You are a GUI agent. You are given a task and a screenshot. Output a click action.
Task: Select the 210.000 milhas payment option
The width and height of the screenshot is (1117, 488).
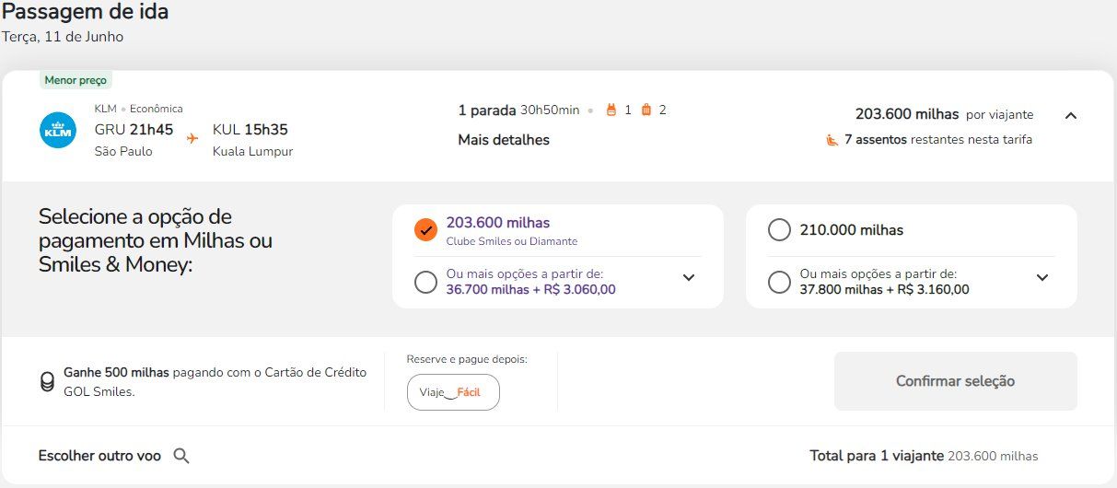pyautogui.click(x=779, y=230)
